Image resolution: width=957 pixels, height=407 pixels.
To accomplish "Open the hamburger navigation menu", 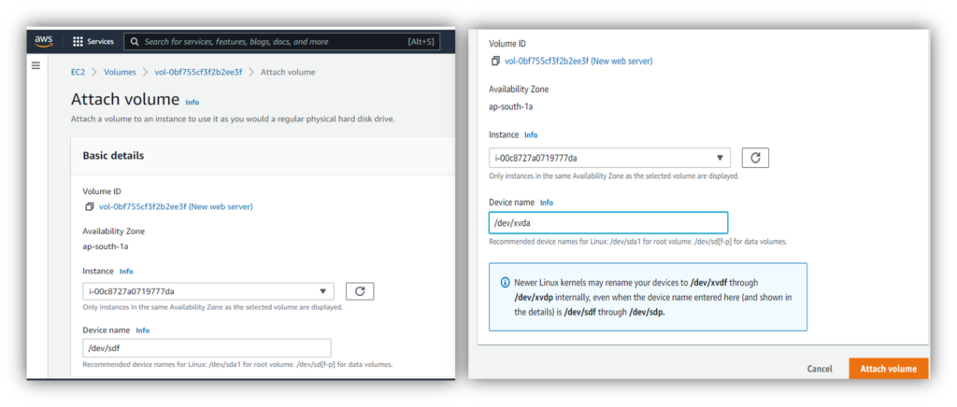I will (36, 65).
